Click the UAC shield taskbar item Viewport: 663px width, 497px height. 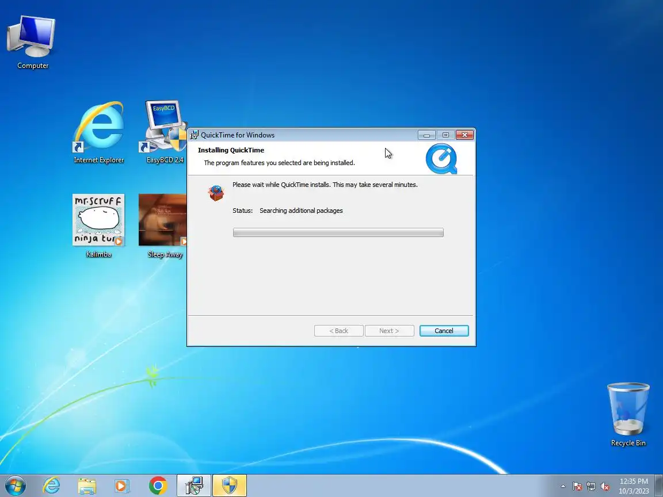pyautogui.click(x=230, y=485)
